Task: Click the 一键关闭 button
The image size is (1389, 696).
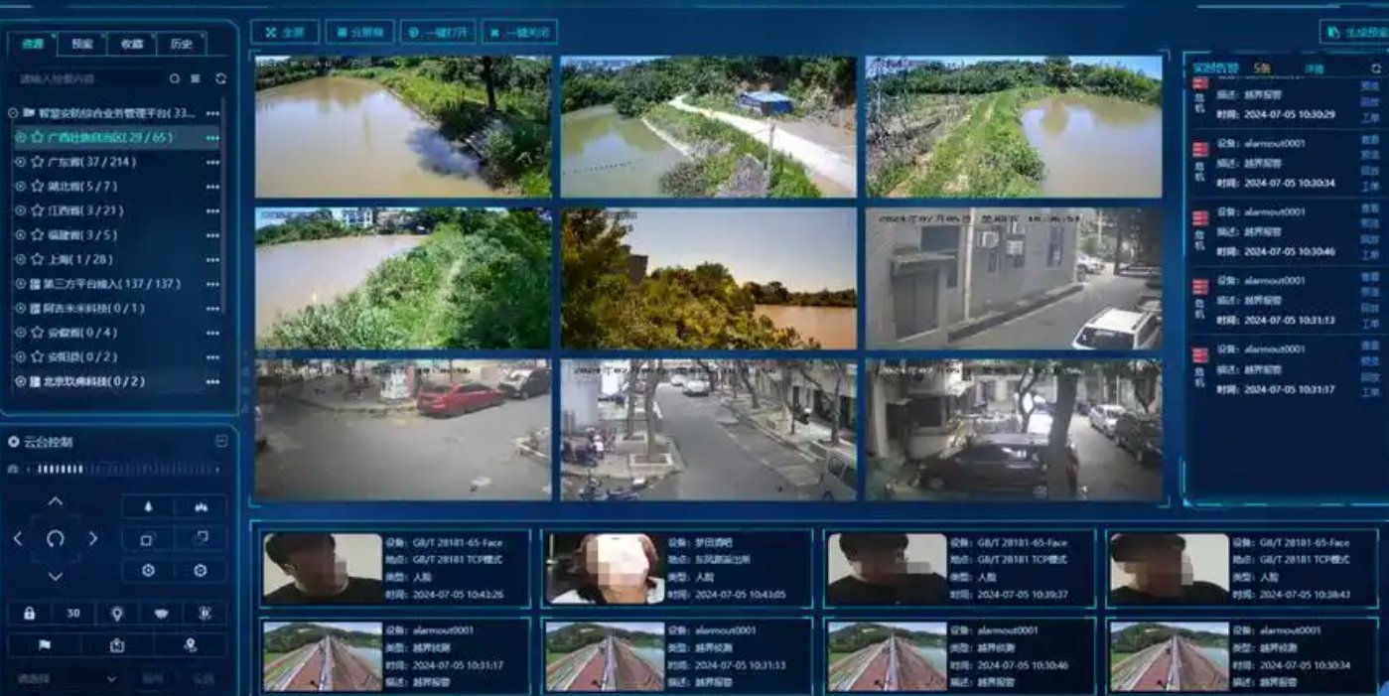Action: pyautogui.click(x=519, y=32)
